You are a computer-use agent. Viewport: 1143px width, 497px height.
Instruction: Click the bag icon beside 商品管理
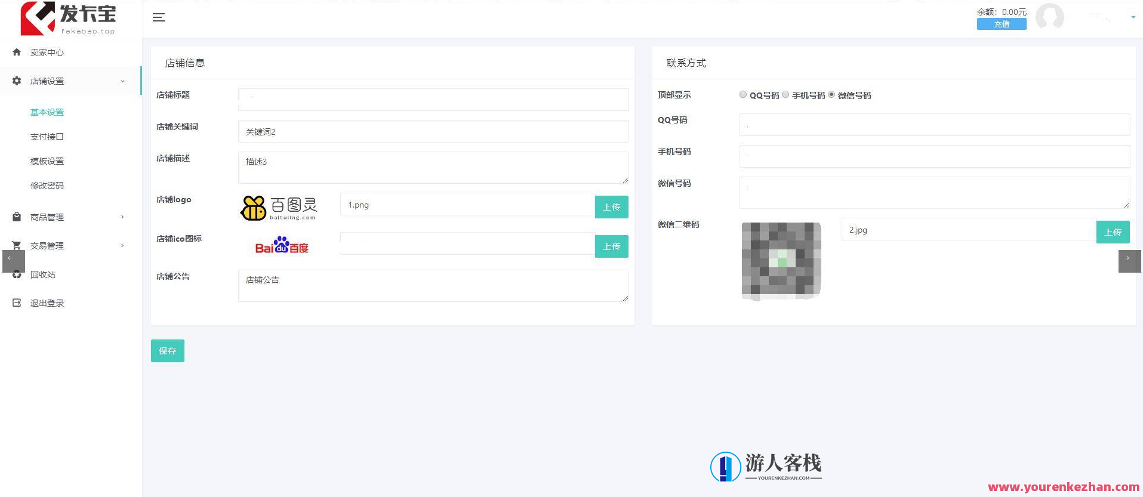pos(17,217)
